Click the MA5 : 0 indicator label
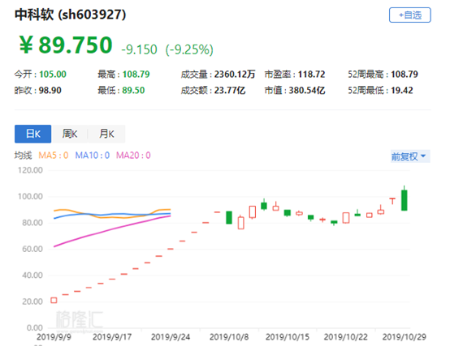The width and height of the screenshot is (450, 346). pos(54,156)
